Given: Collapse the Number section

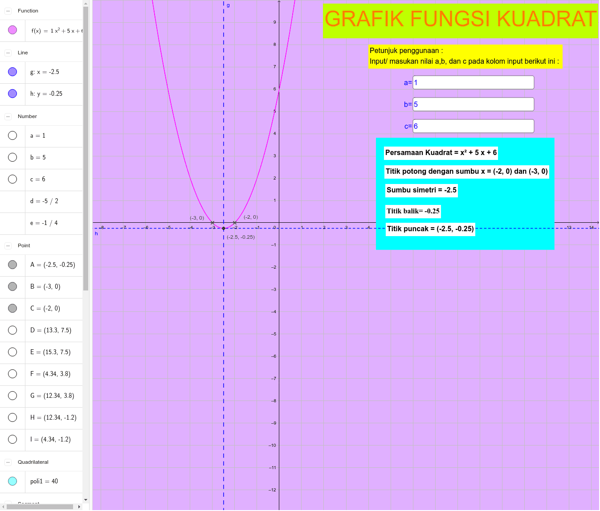Looking at the screenshot, I should pyautogui.click(x=7, y=116).
